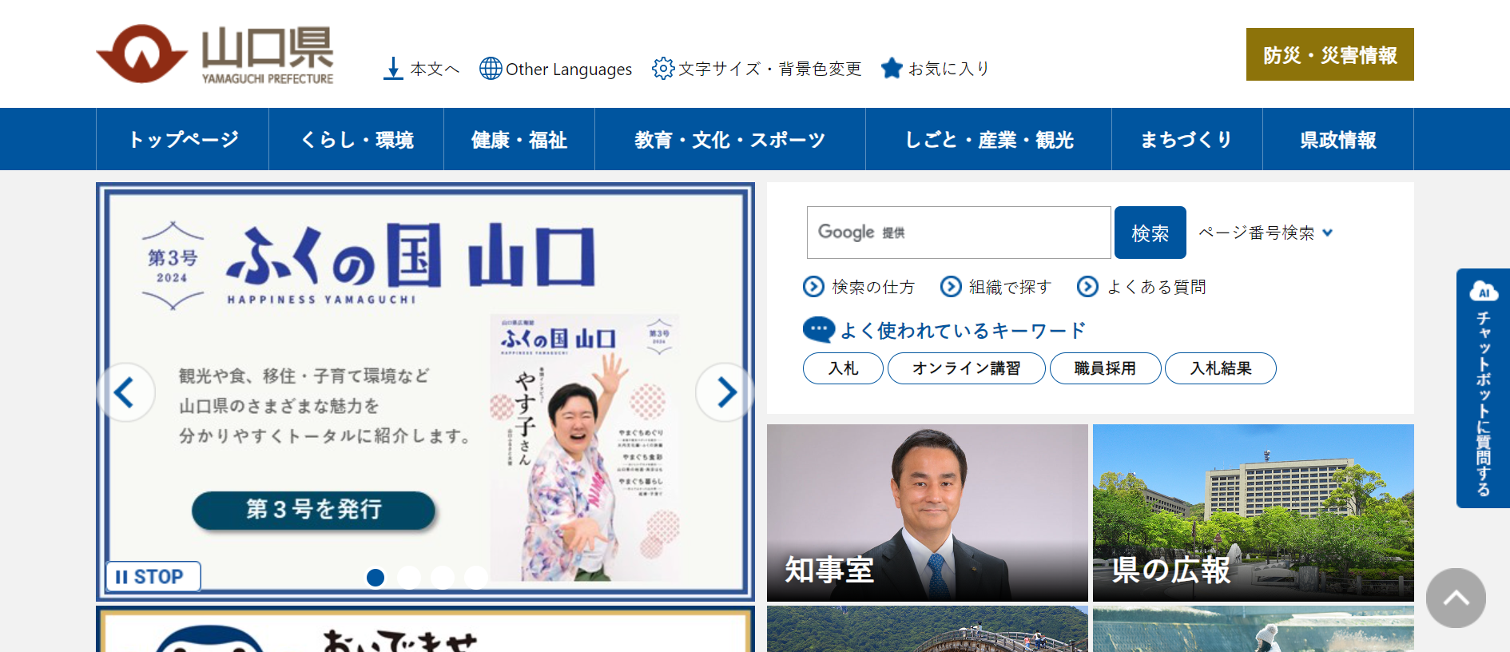Open the 組織で探す link

coord(1011,287)
